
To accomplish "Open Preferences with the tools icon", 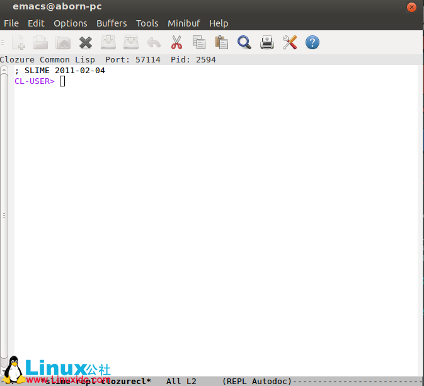I will tap(290, 43).
